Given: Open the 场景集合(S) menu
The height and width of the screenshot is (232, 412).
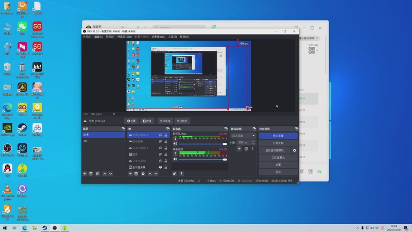Looking at the screenshot, I should click(x=158, y=37).
